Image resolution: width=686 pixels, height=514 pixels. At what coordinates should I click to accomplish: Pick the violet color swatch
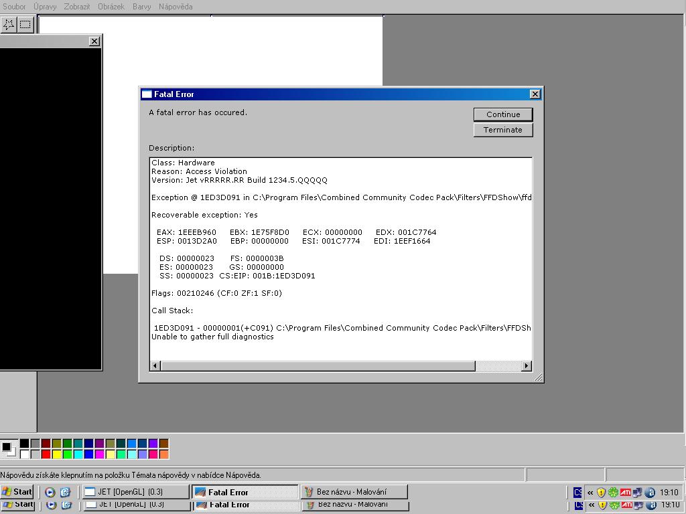click(x=153, y=444)
